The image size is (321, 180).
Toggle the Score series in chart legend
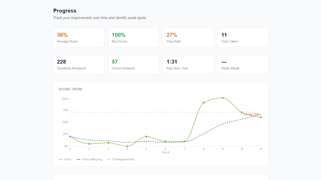pyautogui.click(x=65, y=159)
